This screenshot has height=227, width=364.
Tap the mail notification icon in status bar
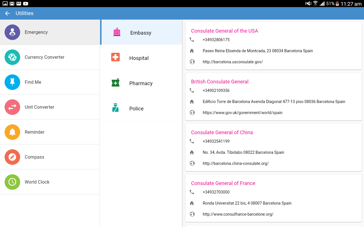click(x=12, y=4)
